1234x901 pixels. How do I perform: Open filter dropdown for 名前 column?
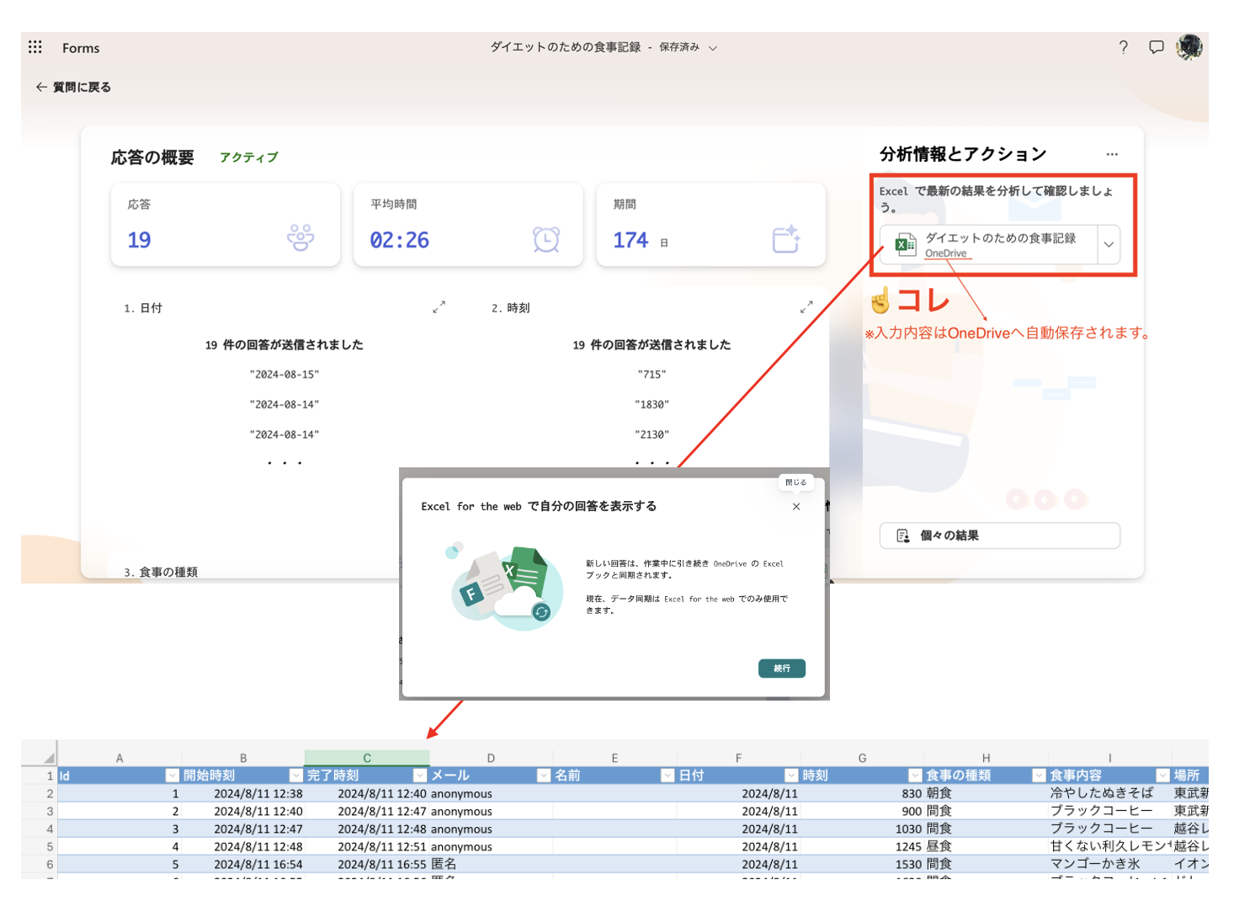click(668, 776)
